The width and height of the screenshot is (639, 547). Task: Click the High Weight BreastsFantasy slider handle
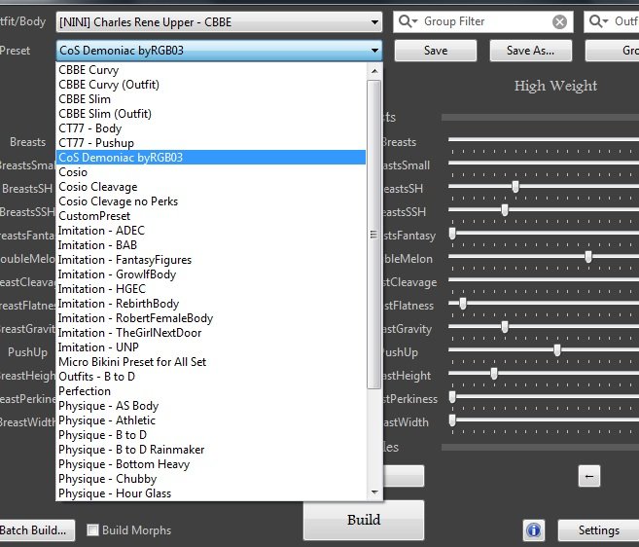[452, 234]
